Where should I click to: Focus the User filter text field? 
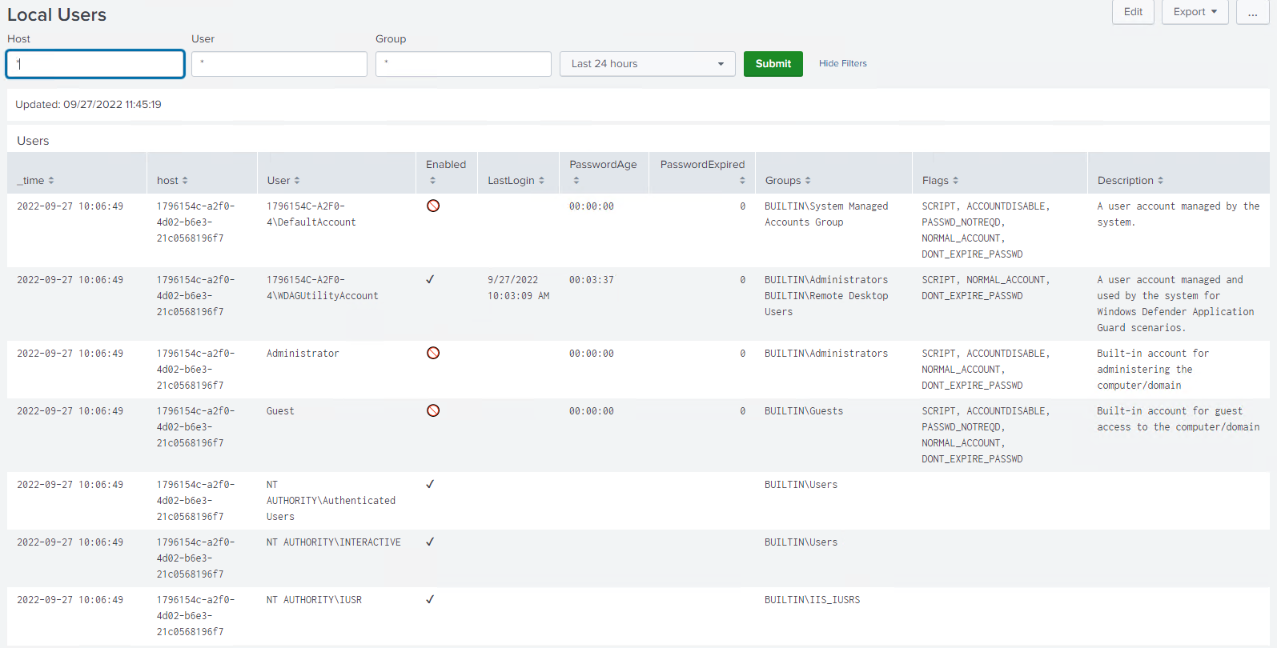click(x=279, y=64)
